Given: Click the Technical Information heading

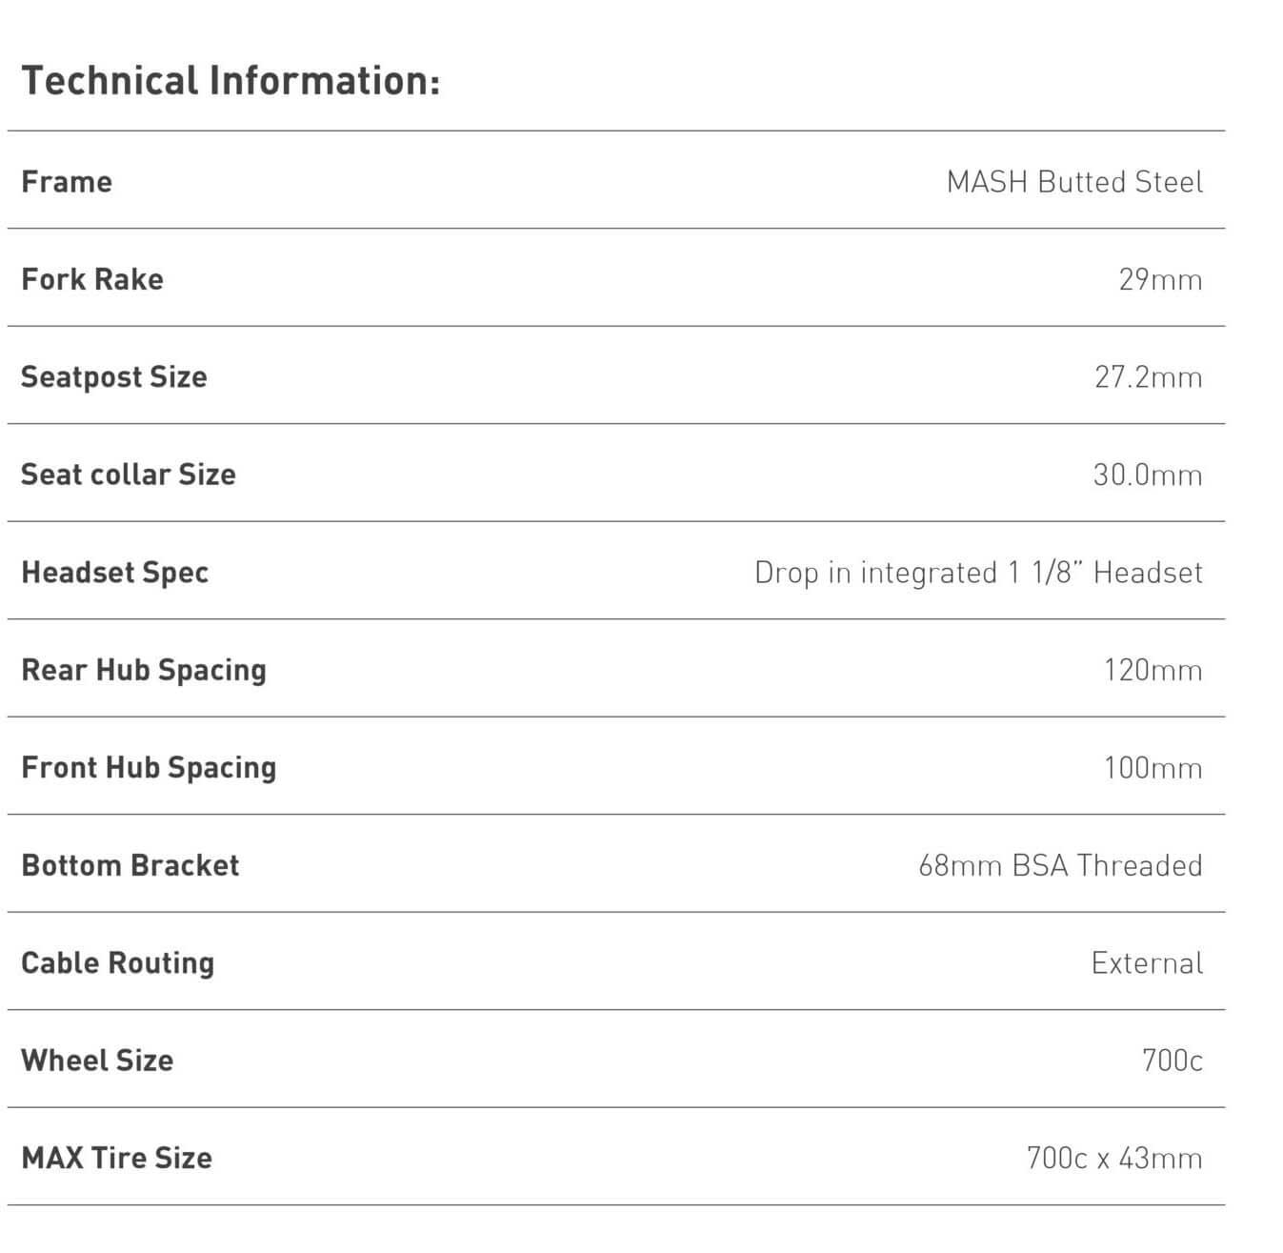Looking at the screenshot, I should [x=231, y=81].
